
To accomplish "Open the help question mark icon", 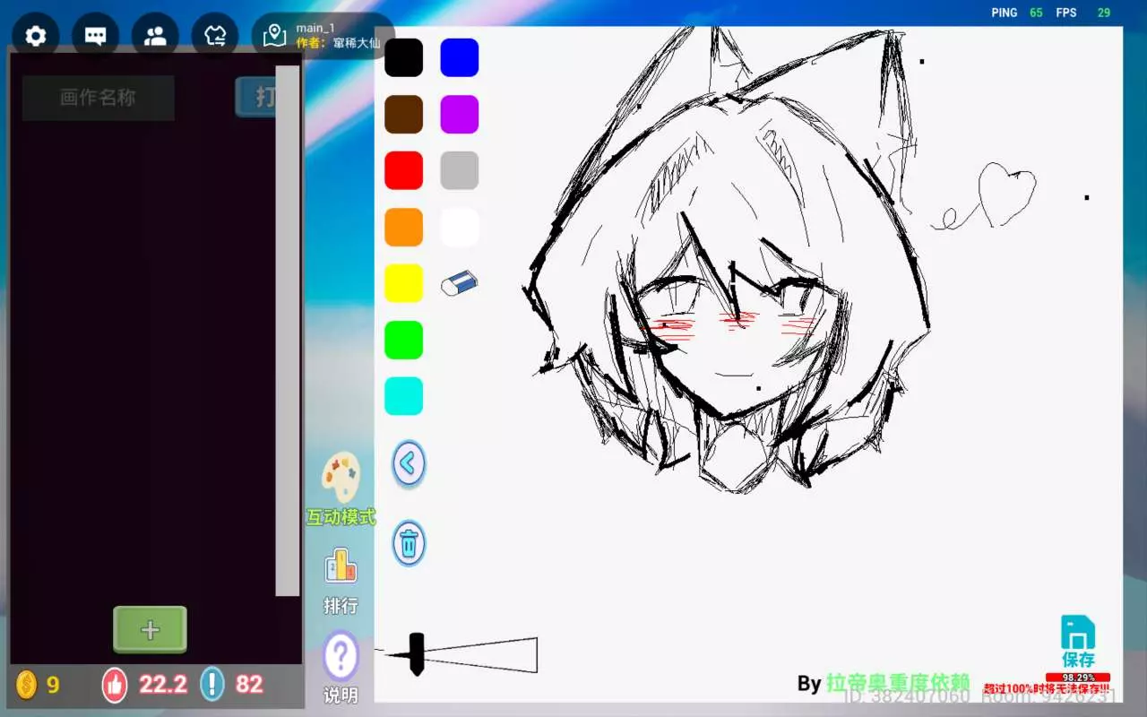I will click(x=341, y=657).
